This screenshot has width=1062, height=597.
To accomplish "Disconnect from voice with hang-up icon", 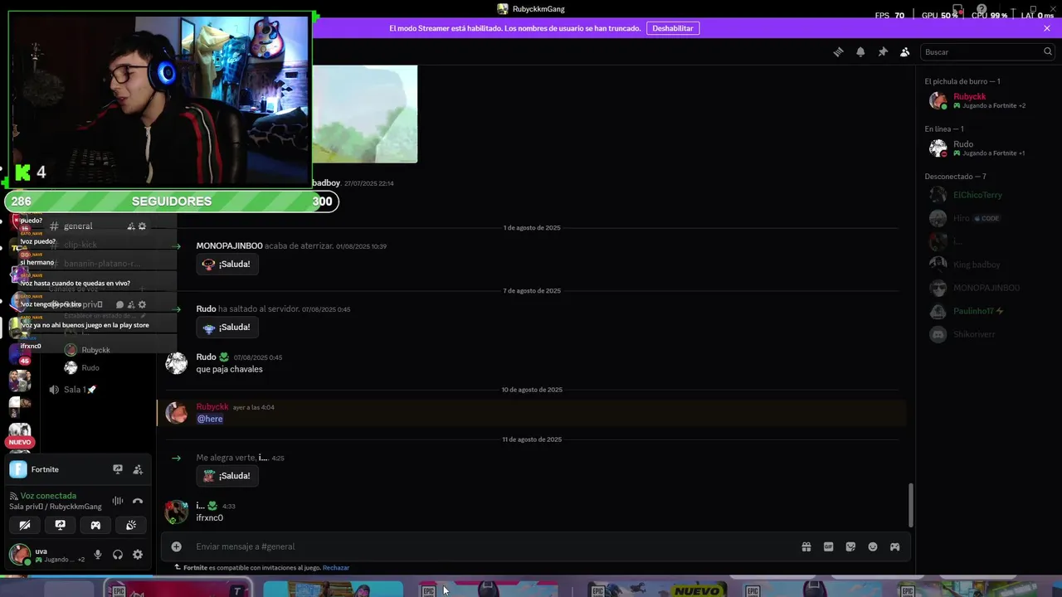I will (138, 501).
